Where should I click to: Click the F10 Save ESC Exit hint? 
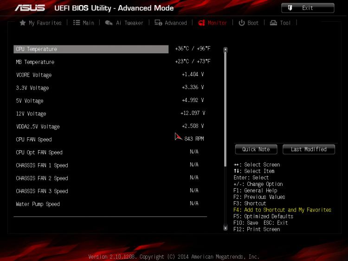[261, 223]
